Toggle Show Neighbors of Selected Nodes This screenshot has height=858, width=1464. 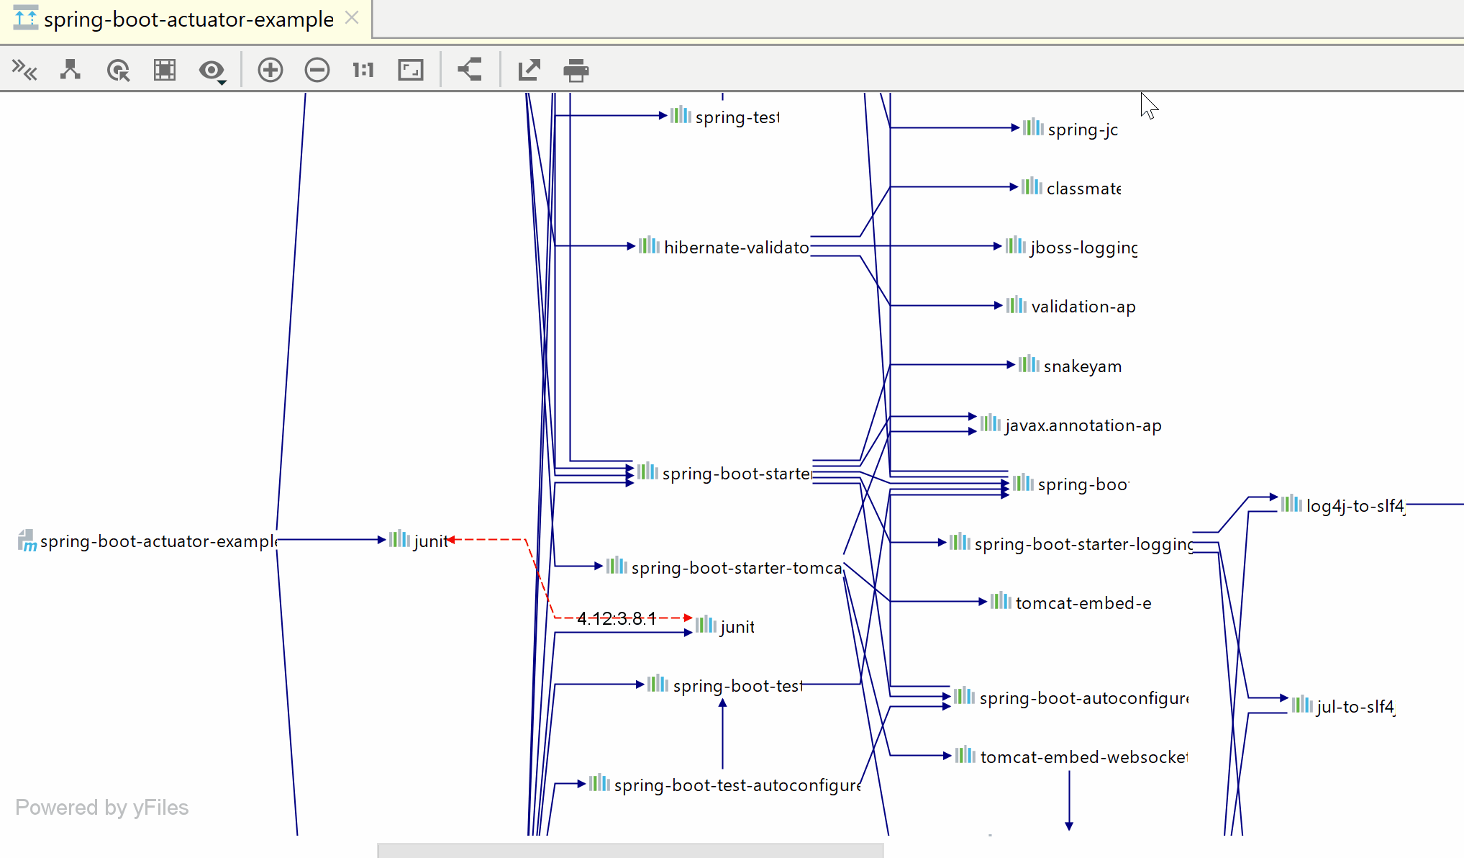coord(209,70)
